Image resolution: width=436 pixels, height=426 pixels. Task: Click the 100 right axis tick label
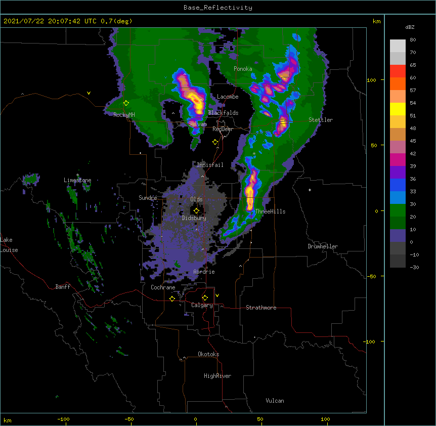pyautogui.click(x=371, y=80)
